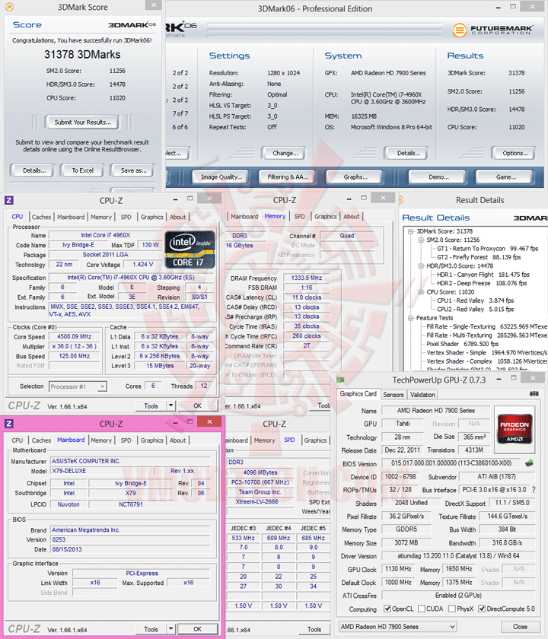This screenshot has width=548, height=639.
Task: Close the pink CPU-Z Mainboard window
Action: pyautogui.click(x=209, y=421)
